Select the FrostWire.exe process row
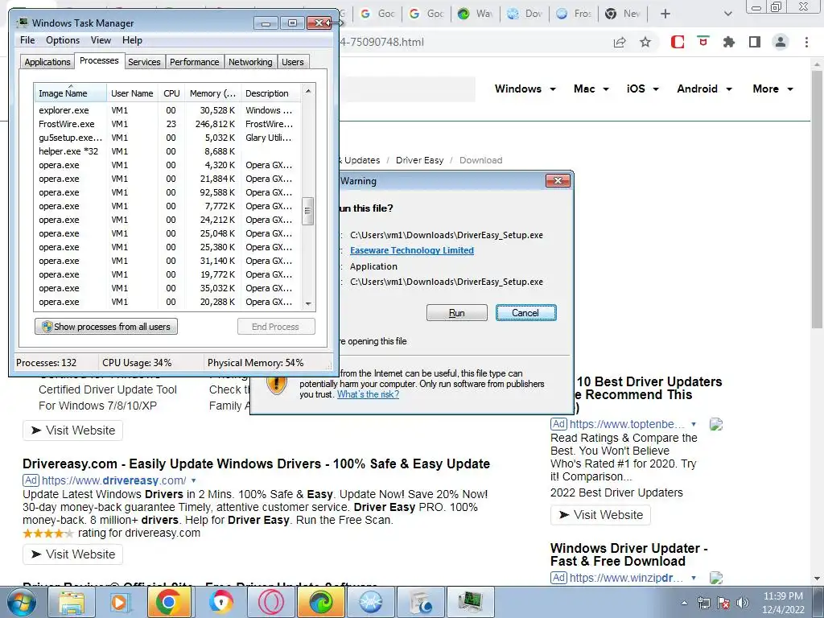824x618 pixels. [x=167, y=124]
